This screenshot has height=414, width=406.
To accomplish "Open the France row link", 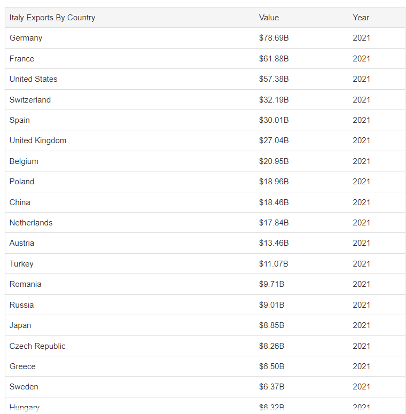I will [22, 59].
